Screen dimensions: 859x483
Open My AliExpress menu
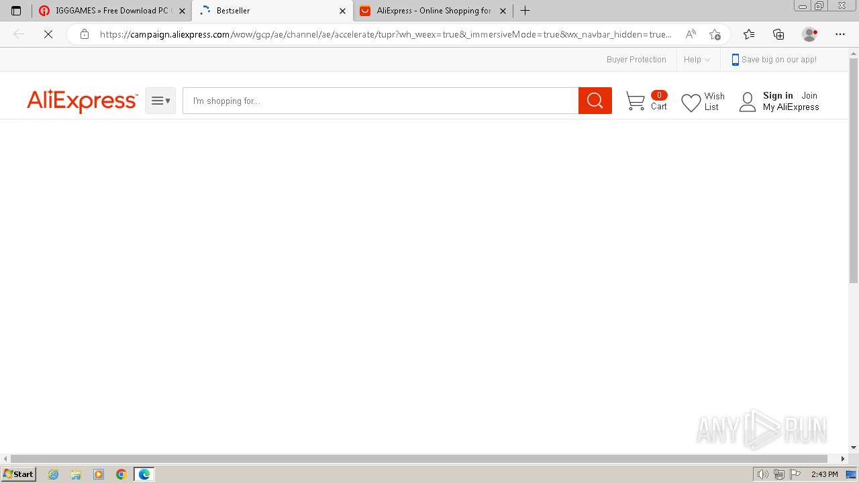(791, 107)
